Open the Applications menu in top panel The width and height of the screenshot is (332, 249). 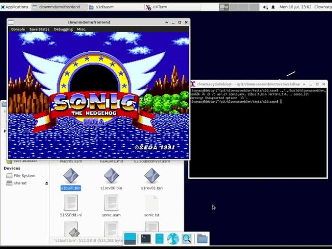(x=15, y=7)
